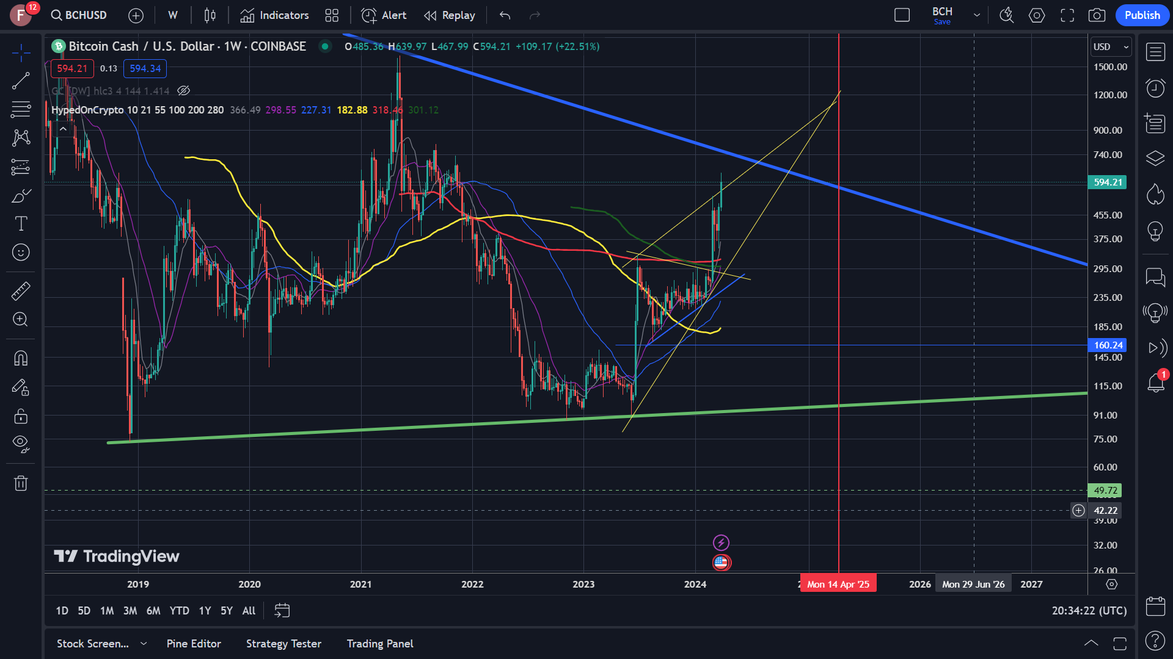1173x659 pixels.
Task: Start bar Replay mode
Action: 450,15
